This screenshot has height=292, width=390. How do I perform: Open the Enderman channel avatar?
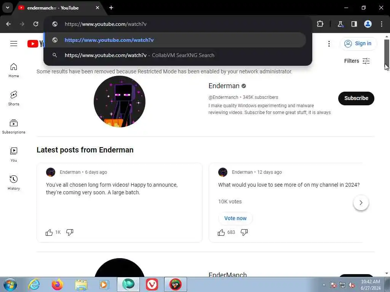pos(119,102)
